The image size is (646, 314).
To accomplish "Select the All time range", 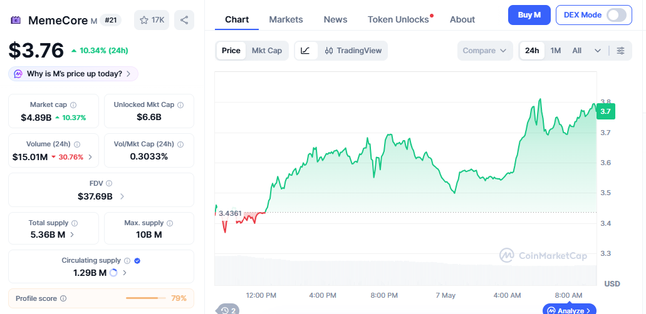I will click(577, 51).
